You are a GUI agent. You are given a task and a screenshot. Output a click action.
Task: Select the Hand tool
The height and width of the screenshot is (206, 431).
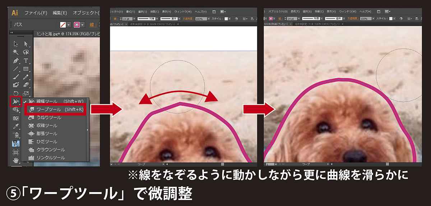pyautogui.click(x=16, y=160)
